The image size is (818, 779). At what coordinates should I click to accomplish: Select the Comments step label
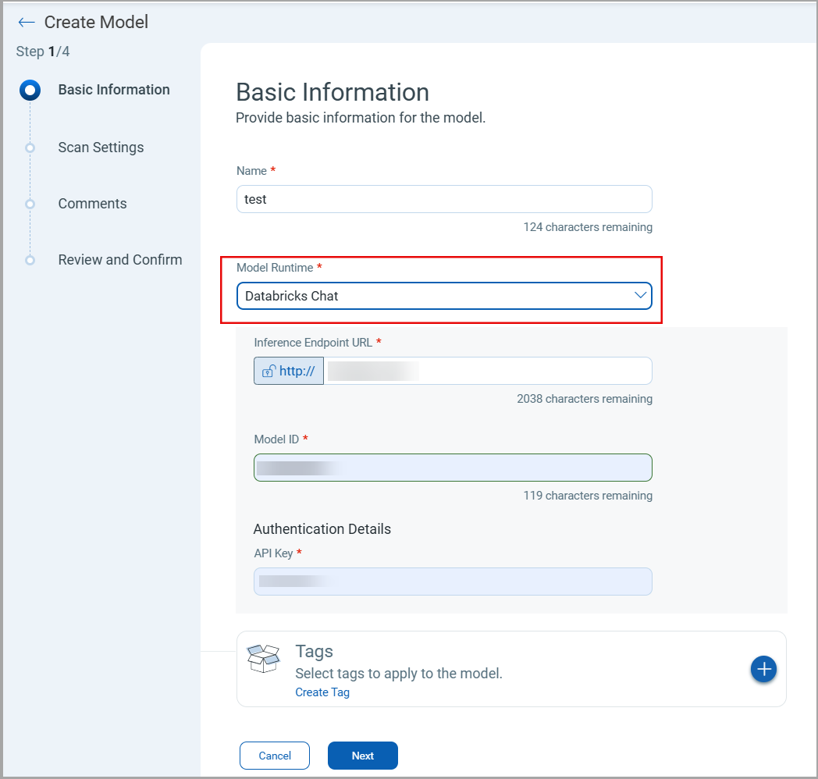[x=92, y=204]
